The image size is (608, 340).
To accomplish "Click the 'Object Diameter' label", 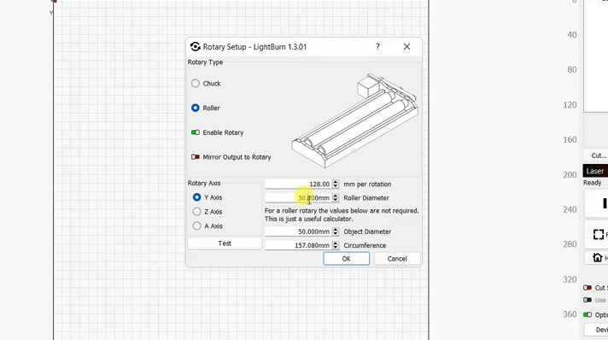I will tap(367, 232).
